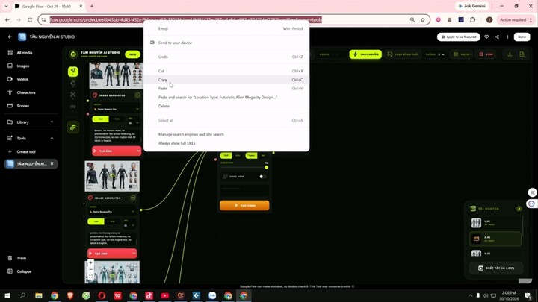Viewport: 538px width, 302px height.
Task: Open the Windows Start menu
Action: point(7,295)
